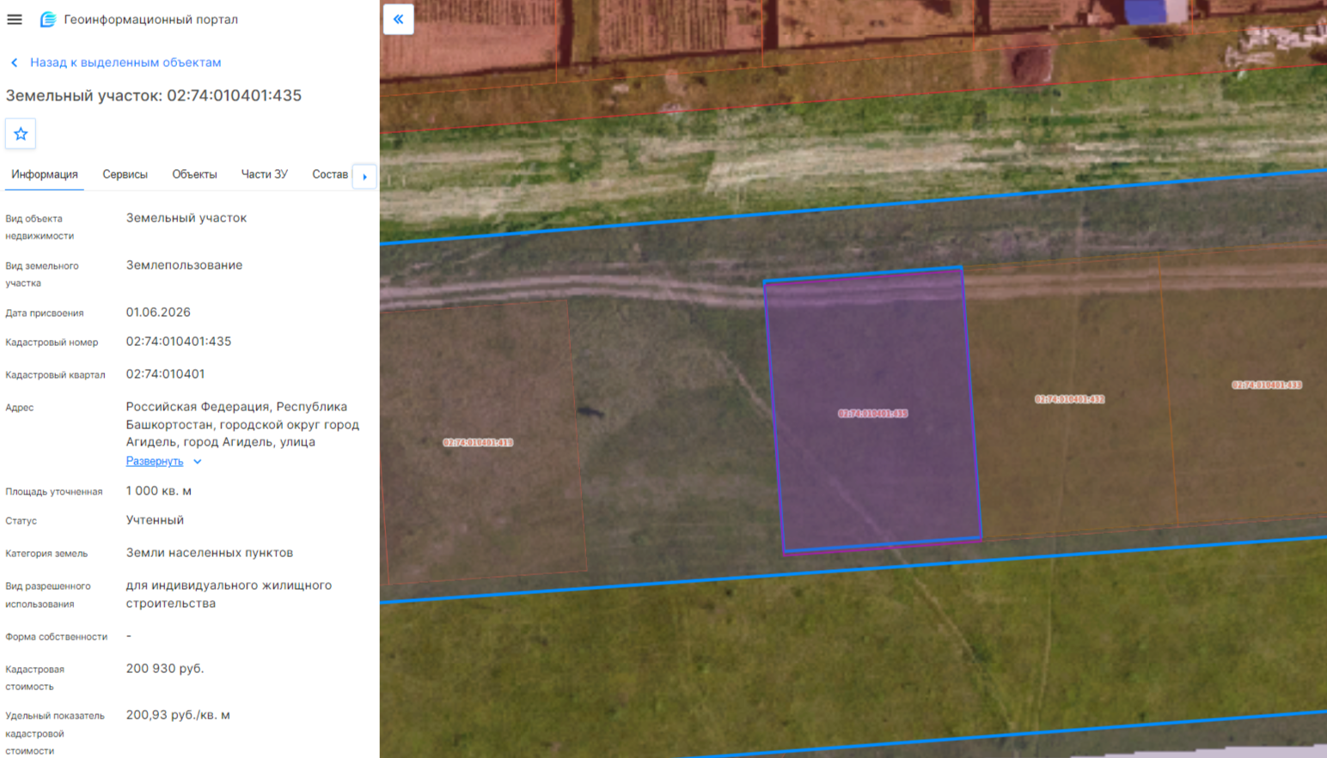Click the back arrow icon
The width and height of the screenshot is (1327, 758).
(x=15, y=63)
